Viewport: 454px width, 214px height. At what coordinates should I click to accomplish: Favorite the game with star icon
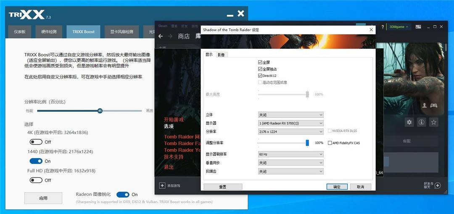[x=433, y=122]
